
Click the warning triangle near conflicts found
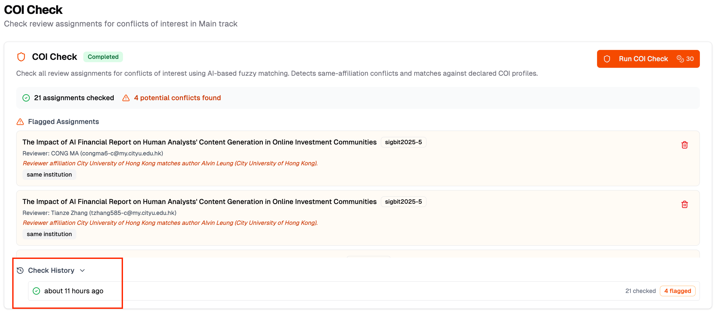[126, 98]
